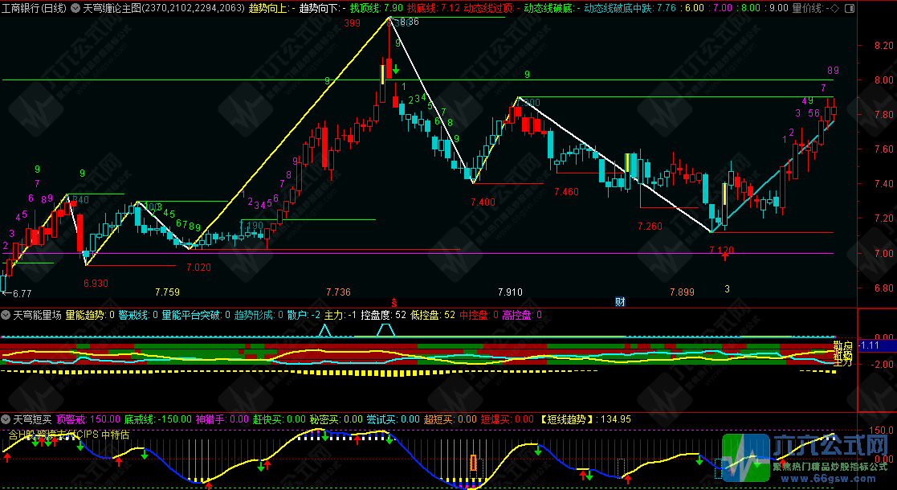Expand the 天穹短买 indicator dropdown arrow
Image resolution: width=897 pixels, height=490 pixels.
(x=6, y=419)
